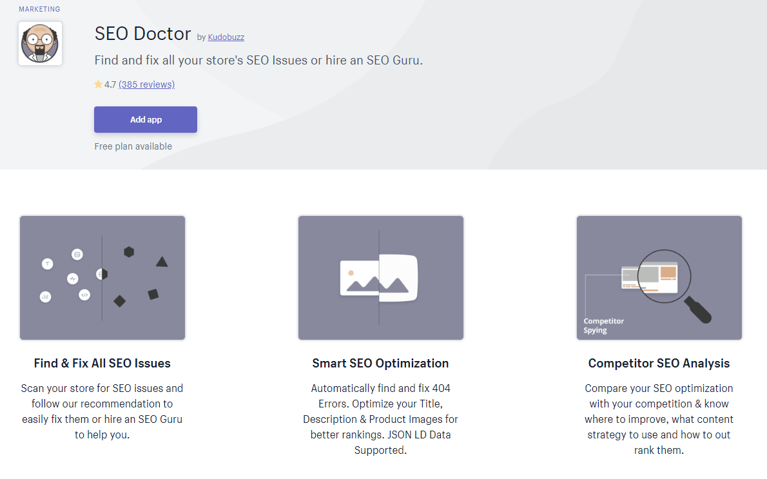
Task: Click the SEO Doctor app logo icon
Action: (x=40, y=44)
